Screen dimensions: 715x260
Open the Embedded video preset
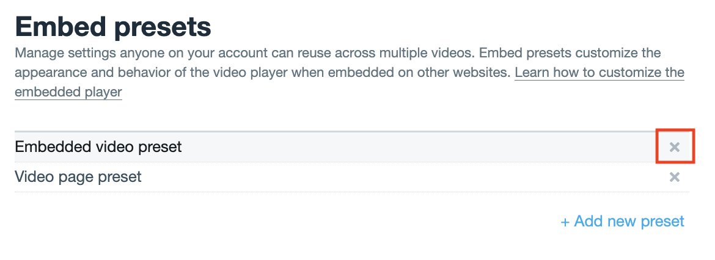(98, 147)
